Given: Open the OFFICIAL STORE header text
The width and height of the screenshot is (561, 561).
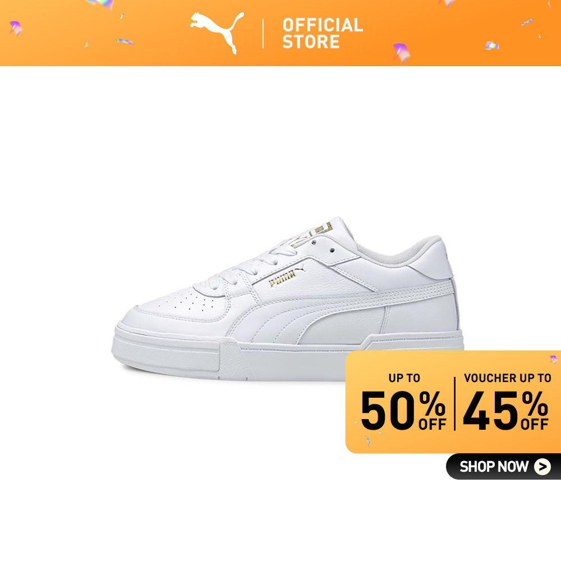Looking at the screenshot, I should point(323,33).
